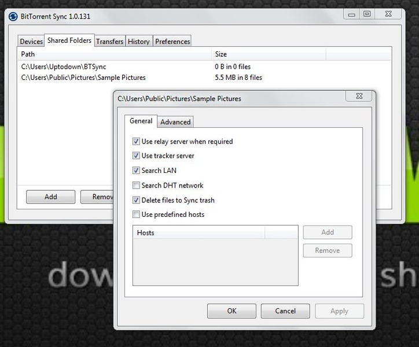Minimize the BitTorrent Sync window
Image resolution: width=419 pixels, height=347 pixels.
coord(352,14)
